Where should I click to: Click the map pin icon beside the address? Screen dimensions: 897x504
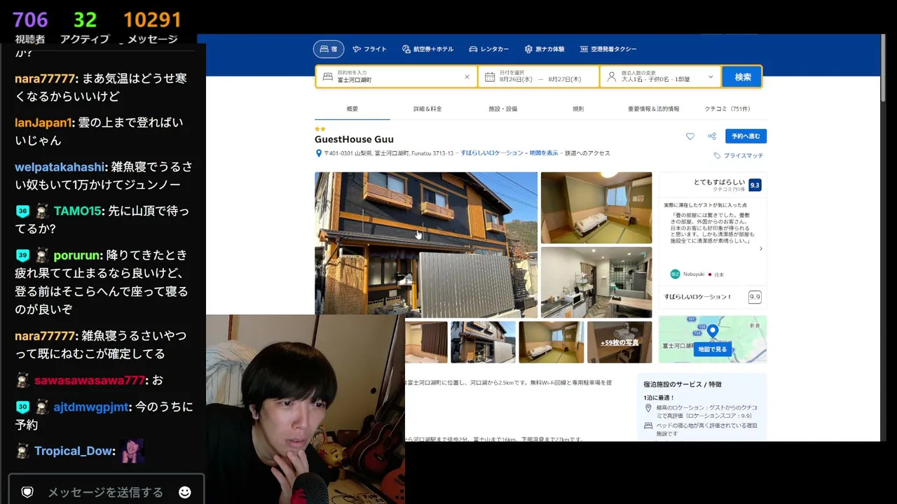pyautogui.click(x=319, y=153)
